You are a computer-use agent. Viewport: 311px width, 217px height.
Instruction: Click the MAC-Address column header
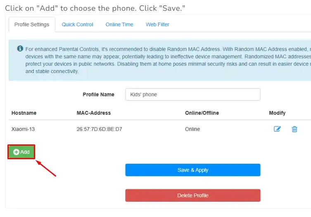(94, 113)
